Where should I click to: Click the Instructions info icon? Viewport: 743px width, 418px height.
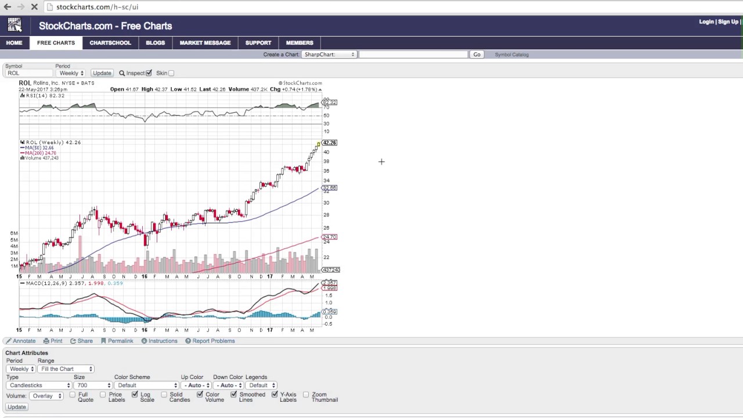coord(144,341)
